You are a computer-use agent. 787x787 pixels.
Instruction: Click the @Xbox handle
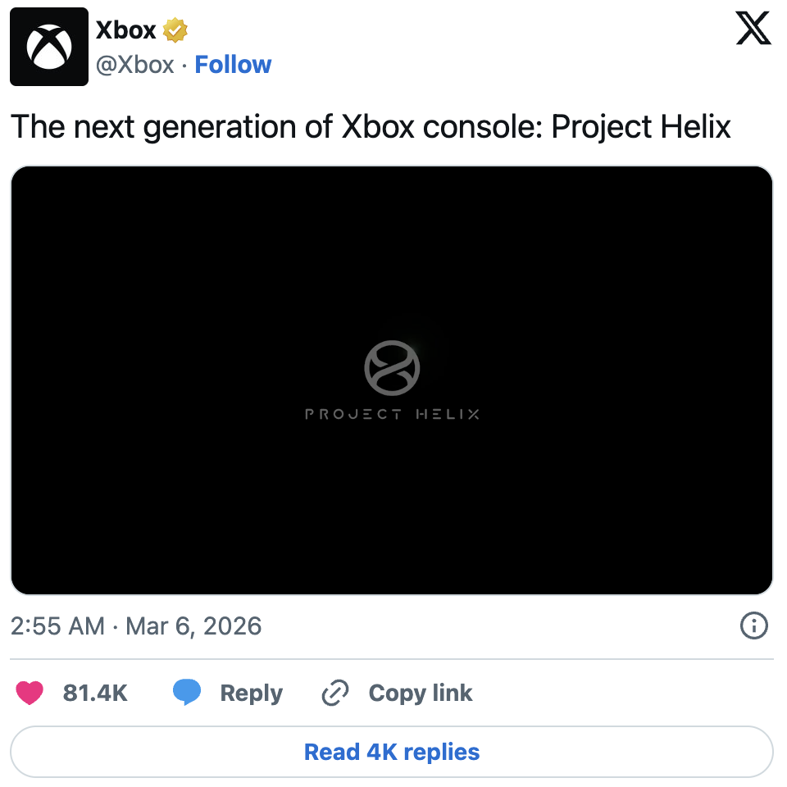click(135, 65)
